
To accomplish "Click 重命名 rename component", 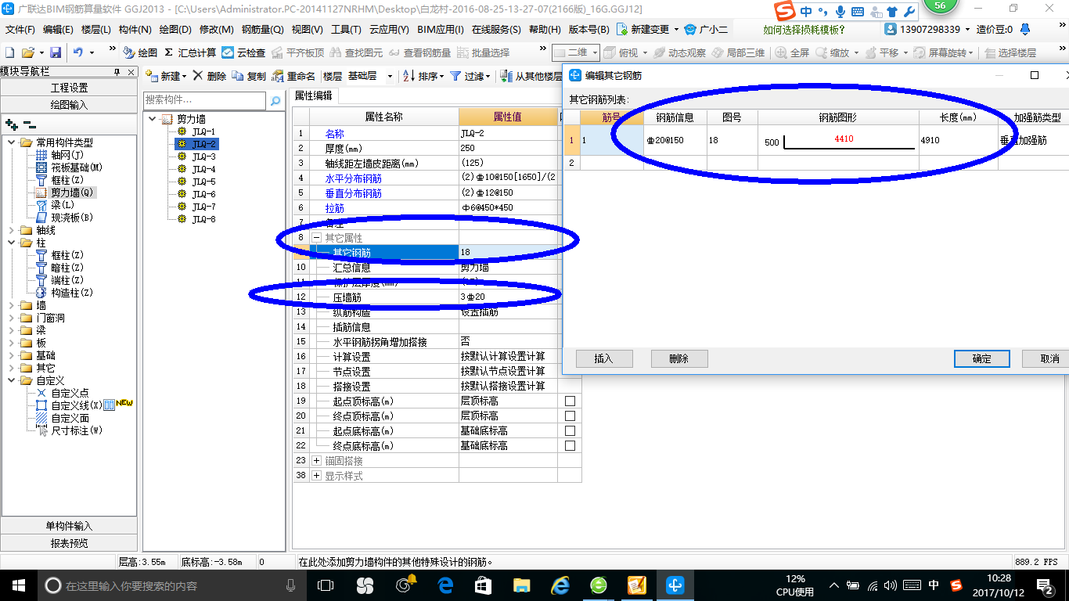I will click(293, 76).
